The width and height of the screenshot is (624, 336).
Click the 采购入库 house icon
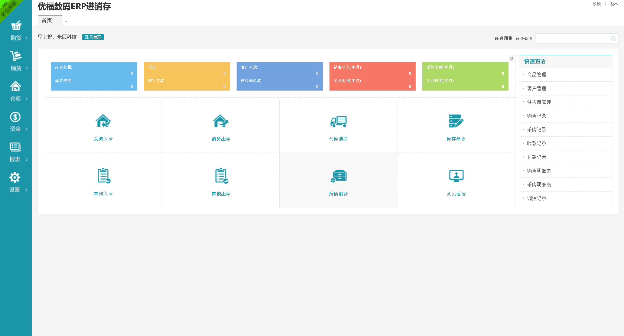pyautogui.click(x=103, y=121)
